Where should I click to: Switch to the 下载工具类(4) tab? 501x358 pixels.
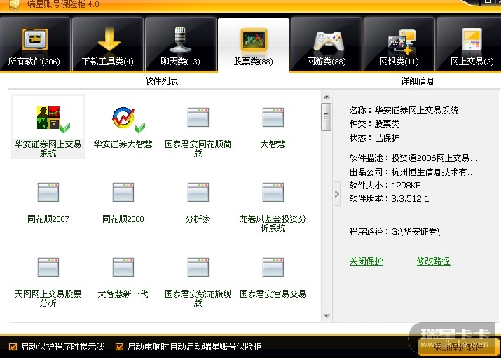point(108,44)
